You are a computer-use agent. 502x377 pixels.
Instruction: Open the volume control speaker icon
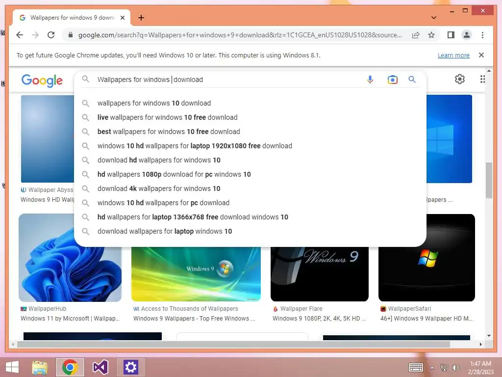(x=455, y=367)
